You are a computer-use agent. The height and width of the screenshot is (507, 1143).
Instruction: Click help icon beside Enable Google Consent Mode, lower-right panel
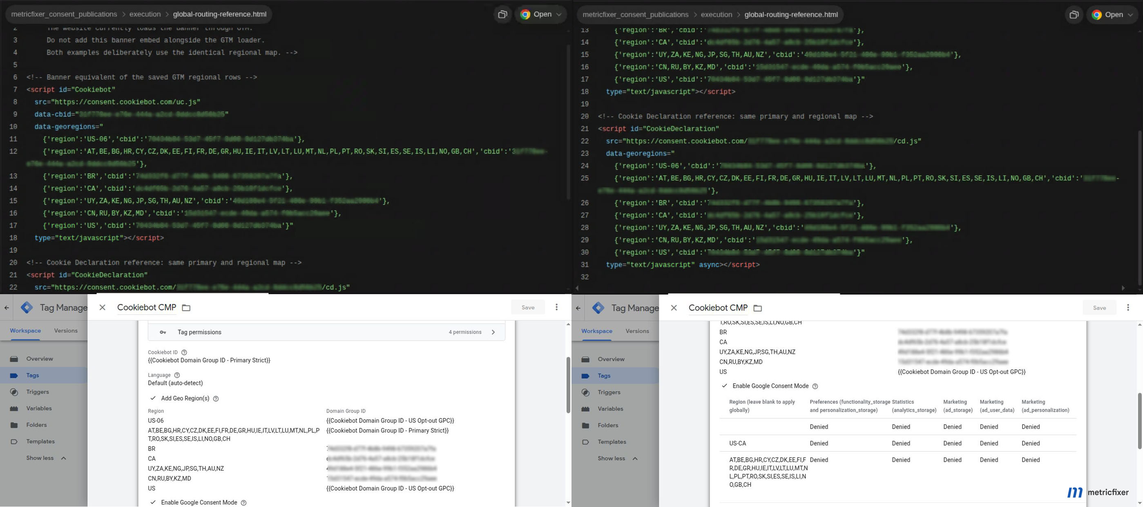815,386
